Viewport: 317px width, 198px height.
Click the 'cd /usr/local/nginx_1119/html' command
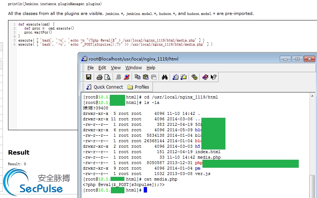181,97
